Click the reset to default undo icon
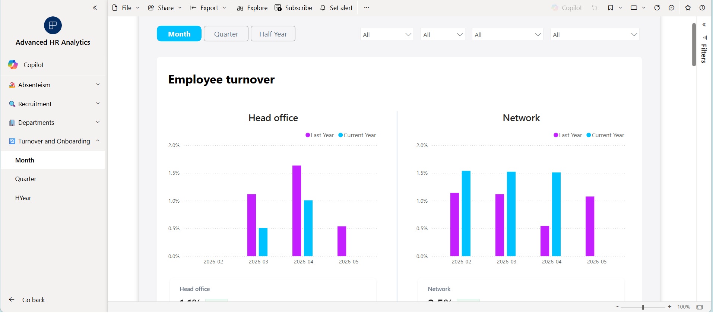 point(595,8)
